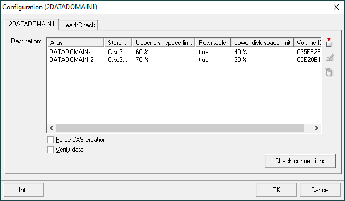The height and width of the screenshot is (201, 345).
Task: Click the edit destination icon
Action: tap(329, 57)
